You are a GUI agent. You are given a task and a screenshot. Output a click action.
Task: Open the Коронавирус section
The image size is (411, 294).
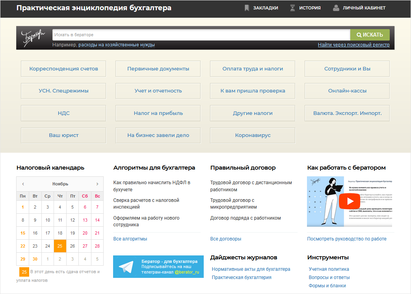[x=253, y=135]
